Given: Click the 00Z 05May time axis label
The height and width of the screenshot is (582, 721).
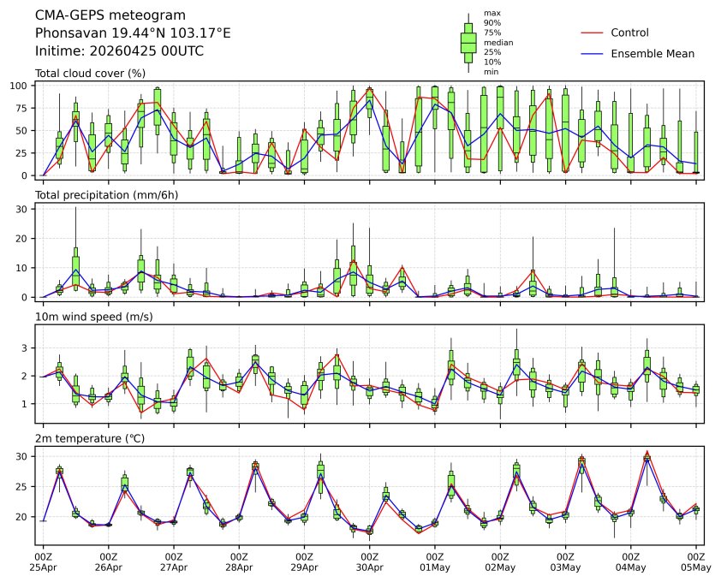Looking at the screenshot, I should tap(695, 561).
